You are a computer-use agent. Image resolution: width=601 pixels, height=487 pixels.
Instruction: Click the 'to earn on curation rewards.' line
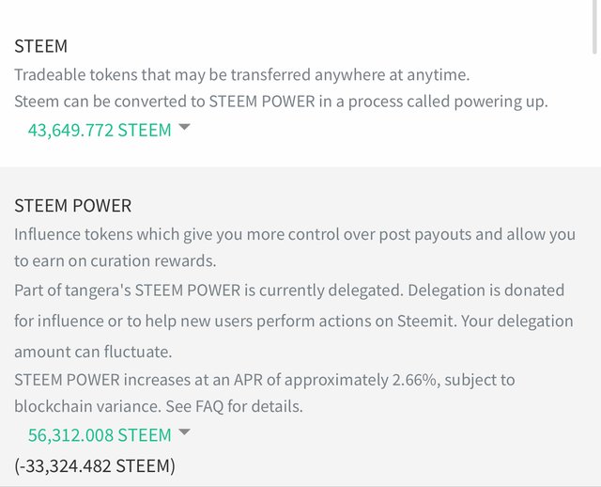pyautogui.click(x=116, y=261)
